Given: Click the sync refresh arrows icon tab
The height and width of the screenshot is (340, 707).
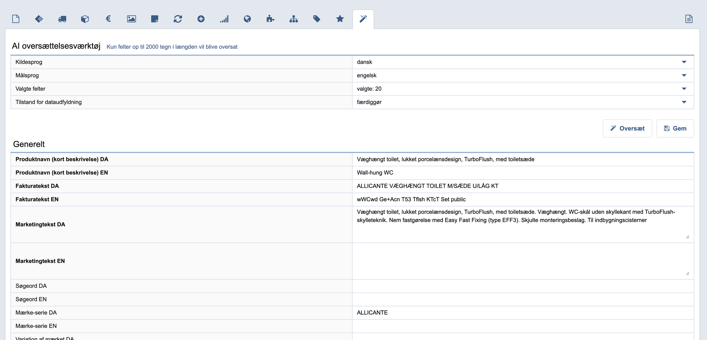Looking at the screenshot, I should click(x=178, y=19).
